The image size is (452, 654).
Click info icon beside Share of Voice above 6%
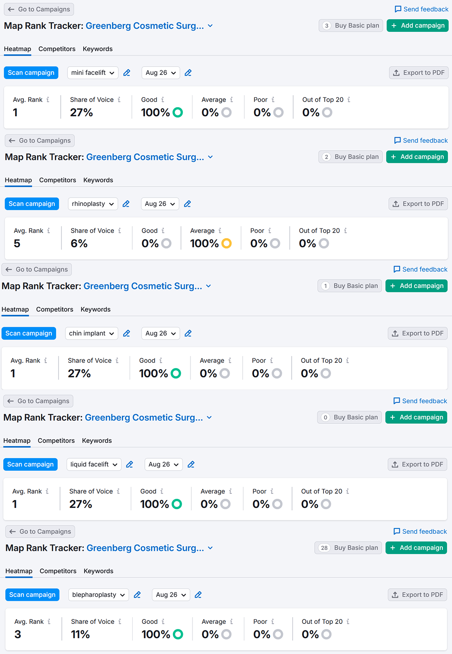[120, 231]
